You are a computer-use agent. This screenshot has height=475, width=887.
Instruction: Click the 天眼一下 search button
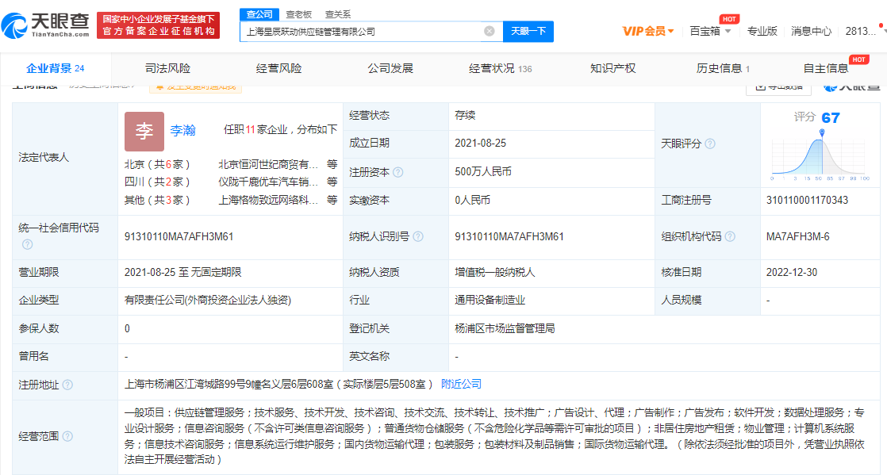point(528,32)
